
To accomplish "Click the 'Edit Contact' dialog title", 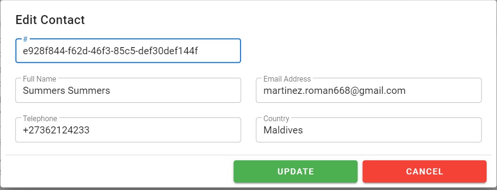I will coord(50,20).
